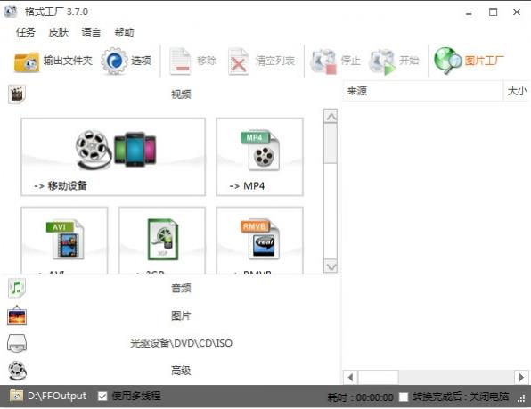Choose the MP4 conversion tile
The width and height of the screenshot is (531, 409).
(260, 157)
